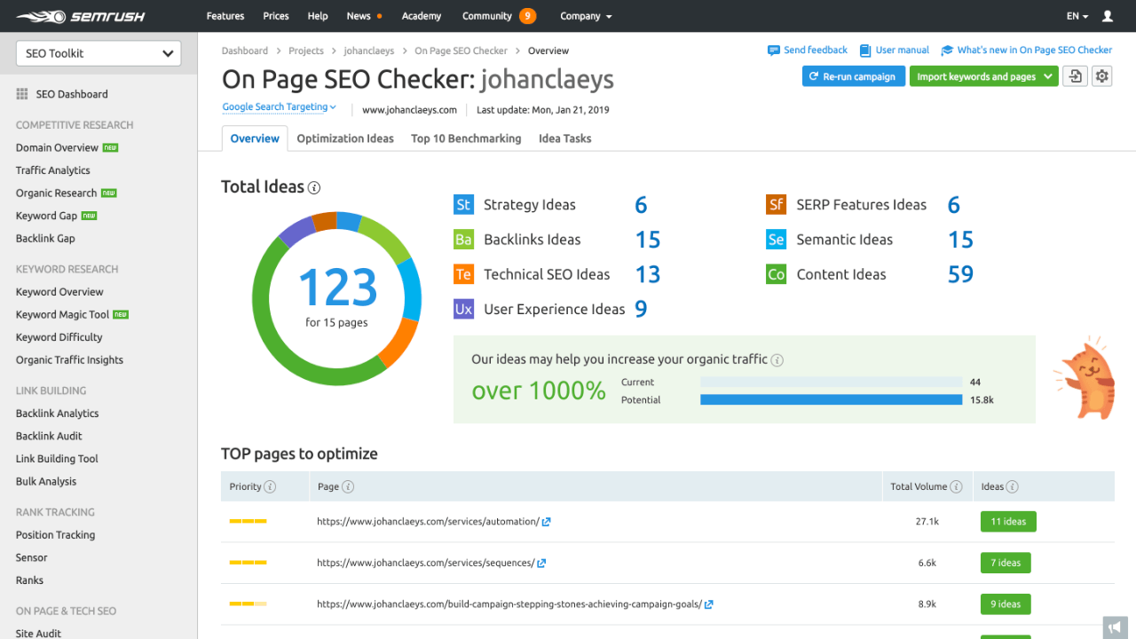Open What's new in On Page SEO Checker

(1027, 51)
